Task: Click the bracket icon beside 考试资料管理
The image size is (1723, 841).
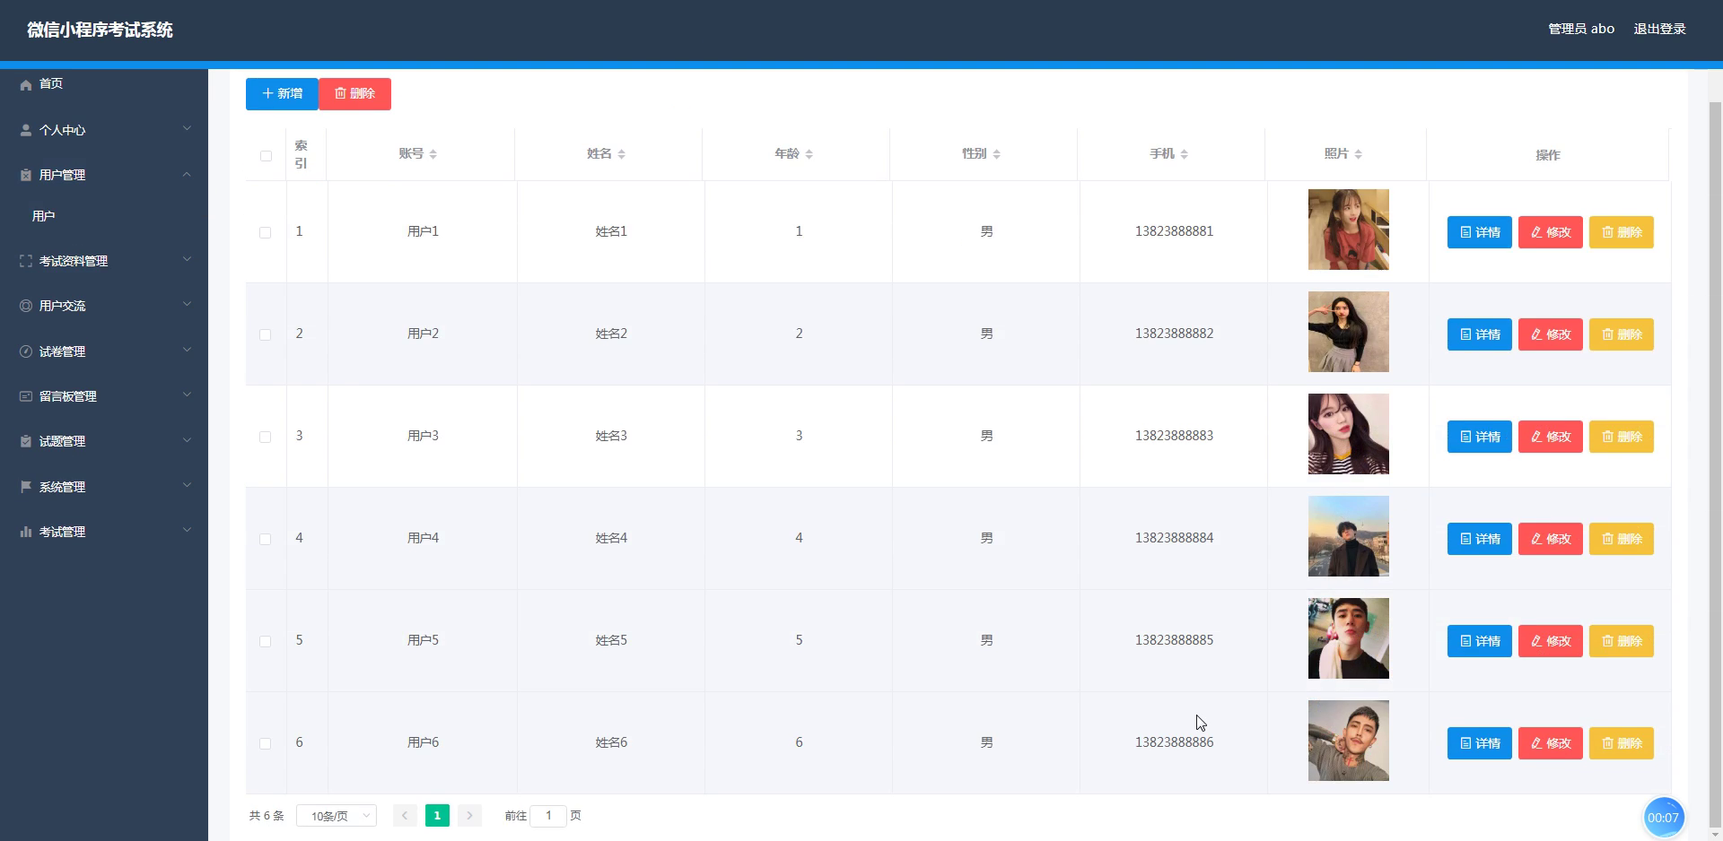Action: 26,261
